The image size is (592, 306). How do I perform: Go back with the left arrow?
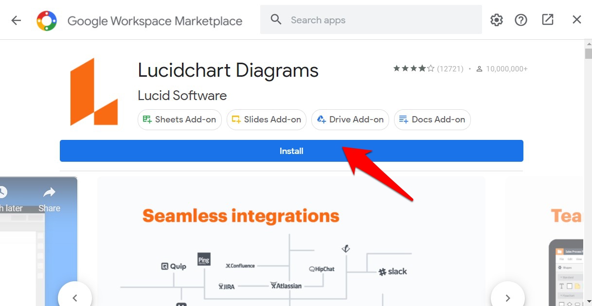click(16, 20)
